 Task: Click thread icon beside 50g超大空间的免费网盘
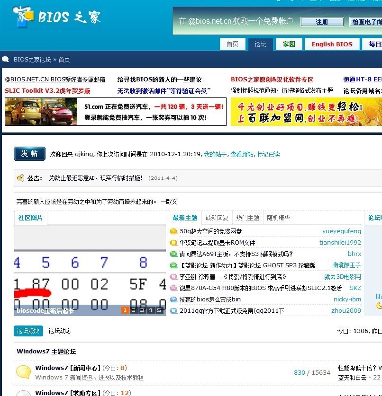coord(173,231)
